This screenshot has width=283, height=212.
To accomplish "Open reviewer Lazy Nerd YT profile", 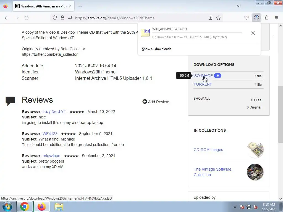I will click(54, 112).
